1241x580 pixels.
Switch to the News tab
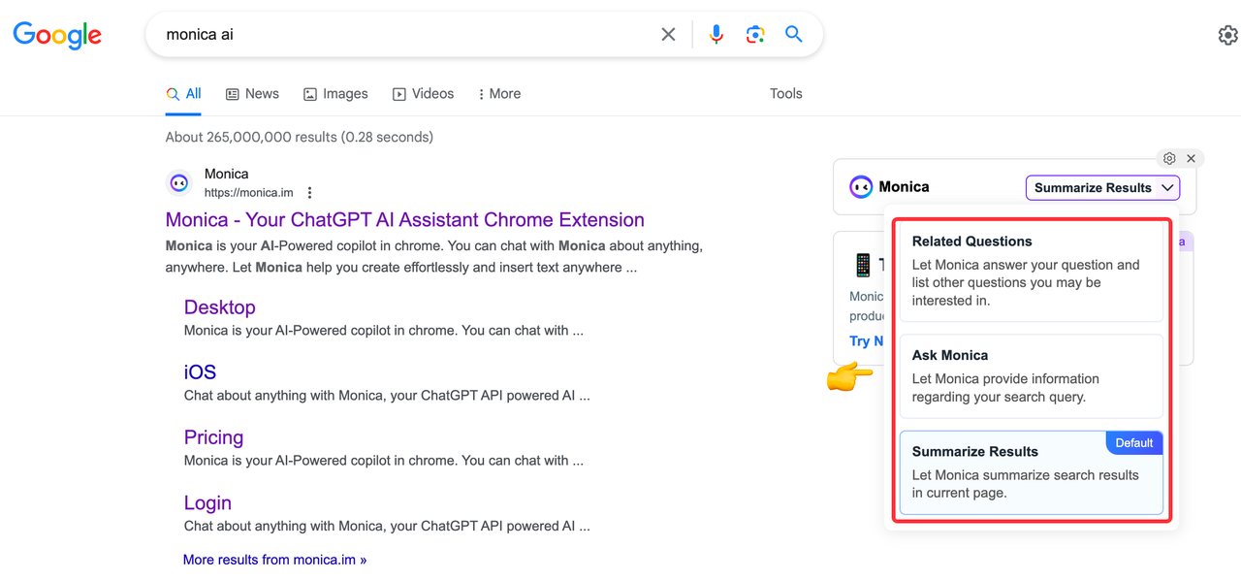coord(252,94)
